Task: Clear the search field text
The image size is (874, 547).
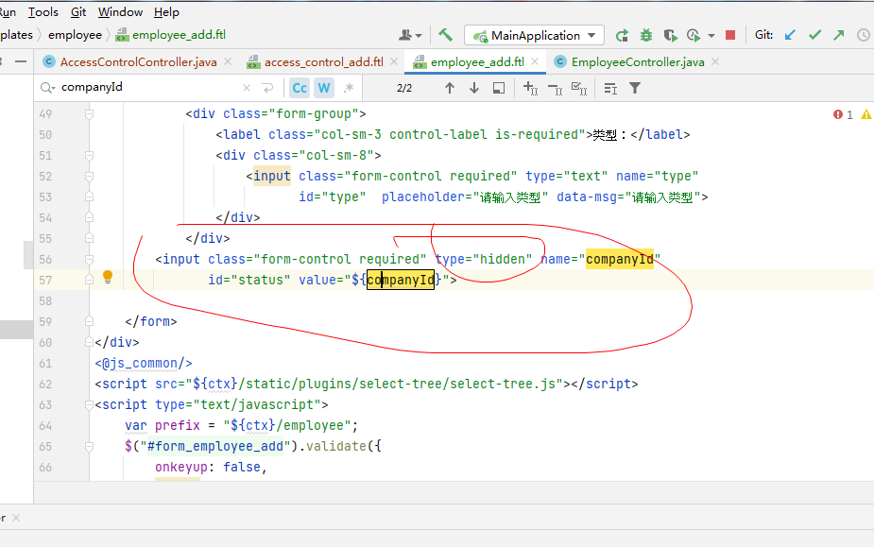Action: [247, 88]
